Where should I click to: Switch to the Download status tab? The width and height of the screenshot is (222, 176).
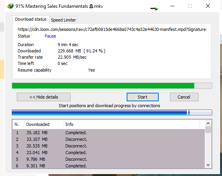(30, 19)
